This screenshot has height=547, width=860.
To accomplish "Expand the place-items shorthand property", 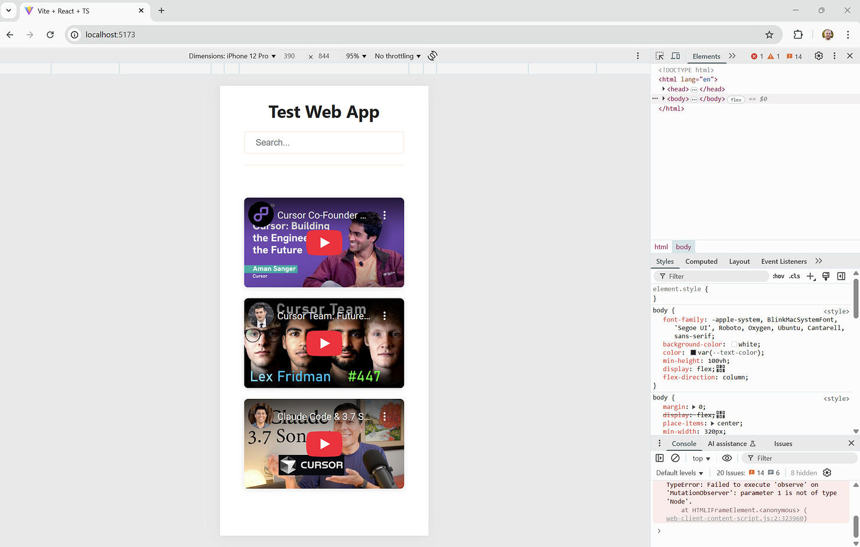I will tap(712, 424).
